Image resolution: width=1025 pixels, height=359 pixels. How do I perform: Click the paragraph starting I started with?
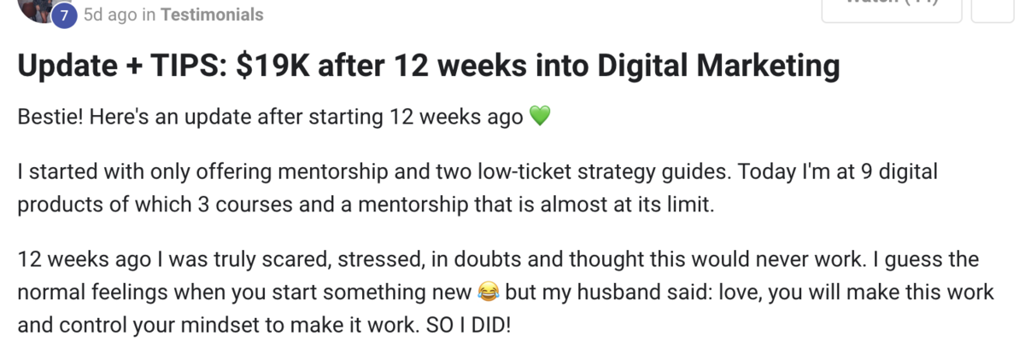click(x=477, y=188)
